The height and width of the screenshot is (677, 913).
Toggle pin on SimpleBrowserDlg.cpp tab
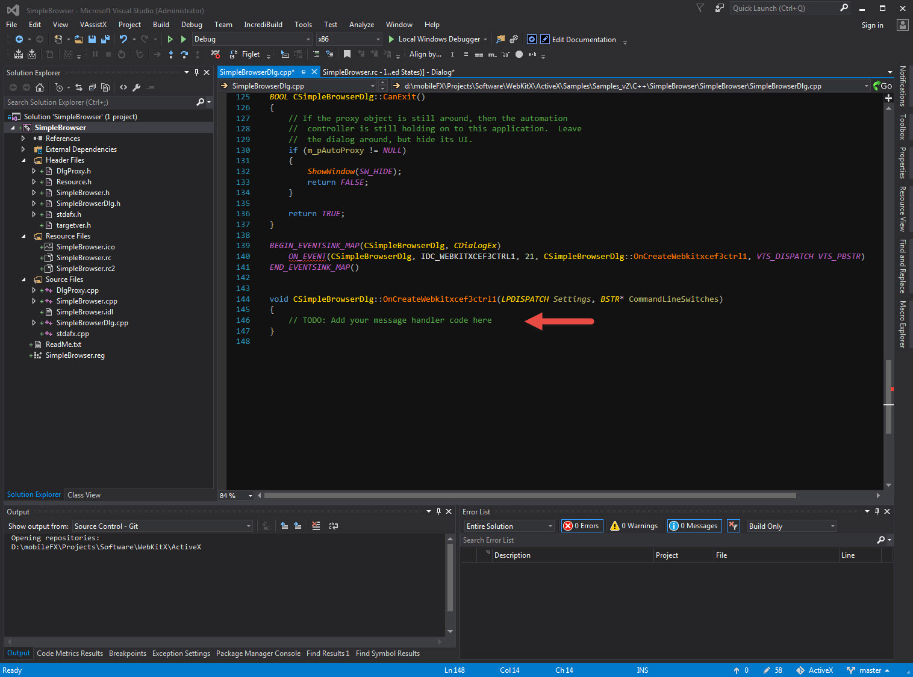304,72
